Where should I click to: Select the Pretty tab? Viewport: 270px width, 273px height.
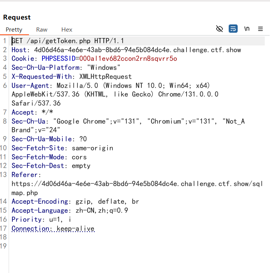[14, 29]
